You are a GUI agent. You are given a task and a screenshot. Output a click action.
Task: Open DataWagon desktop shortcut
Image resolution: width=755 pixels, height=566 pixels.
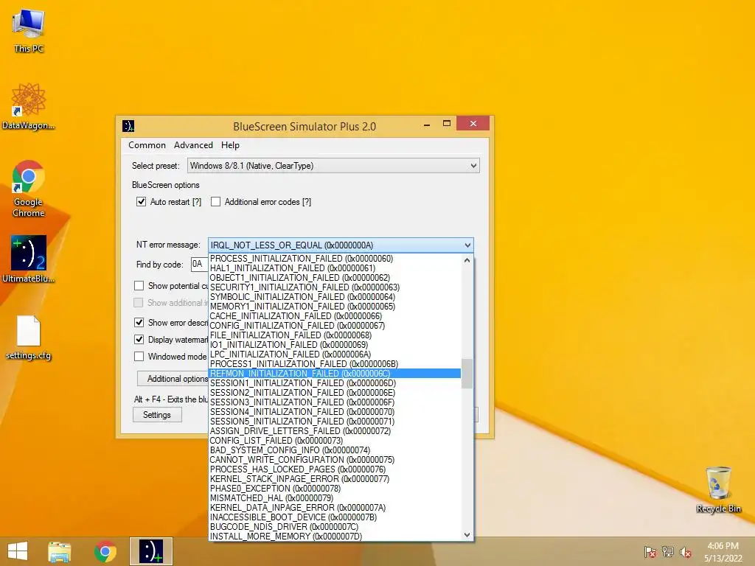point(29,106)
